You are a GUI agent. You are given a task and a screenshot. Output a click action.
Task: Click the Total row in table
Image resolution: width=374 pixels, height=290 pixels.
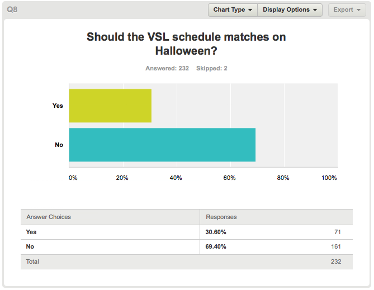pyautogui.click(x=187, y=262)
